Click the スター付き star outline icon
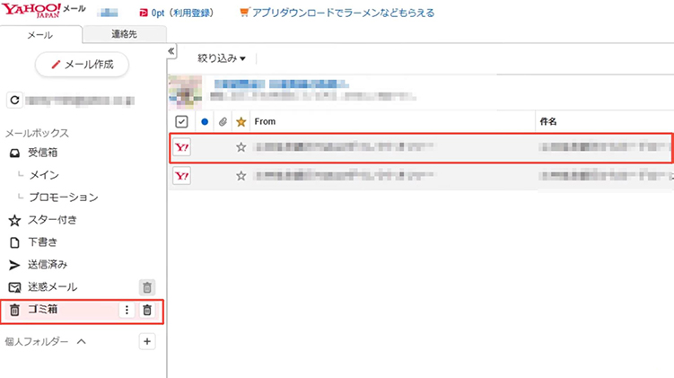Image resolution: width=674 pixels, height=378 pixels. [14, 221]
